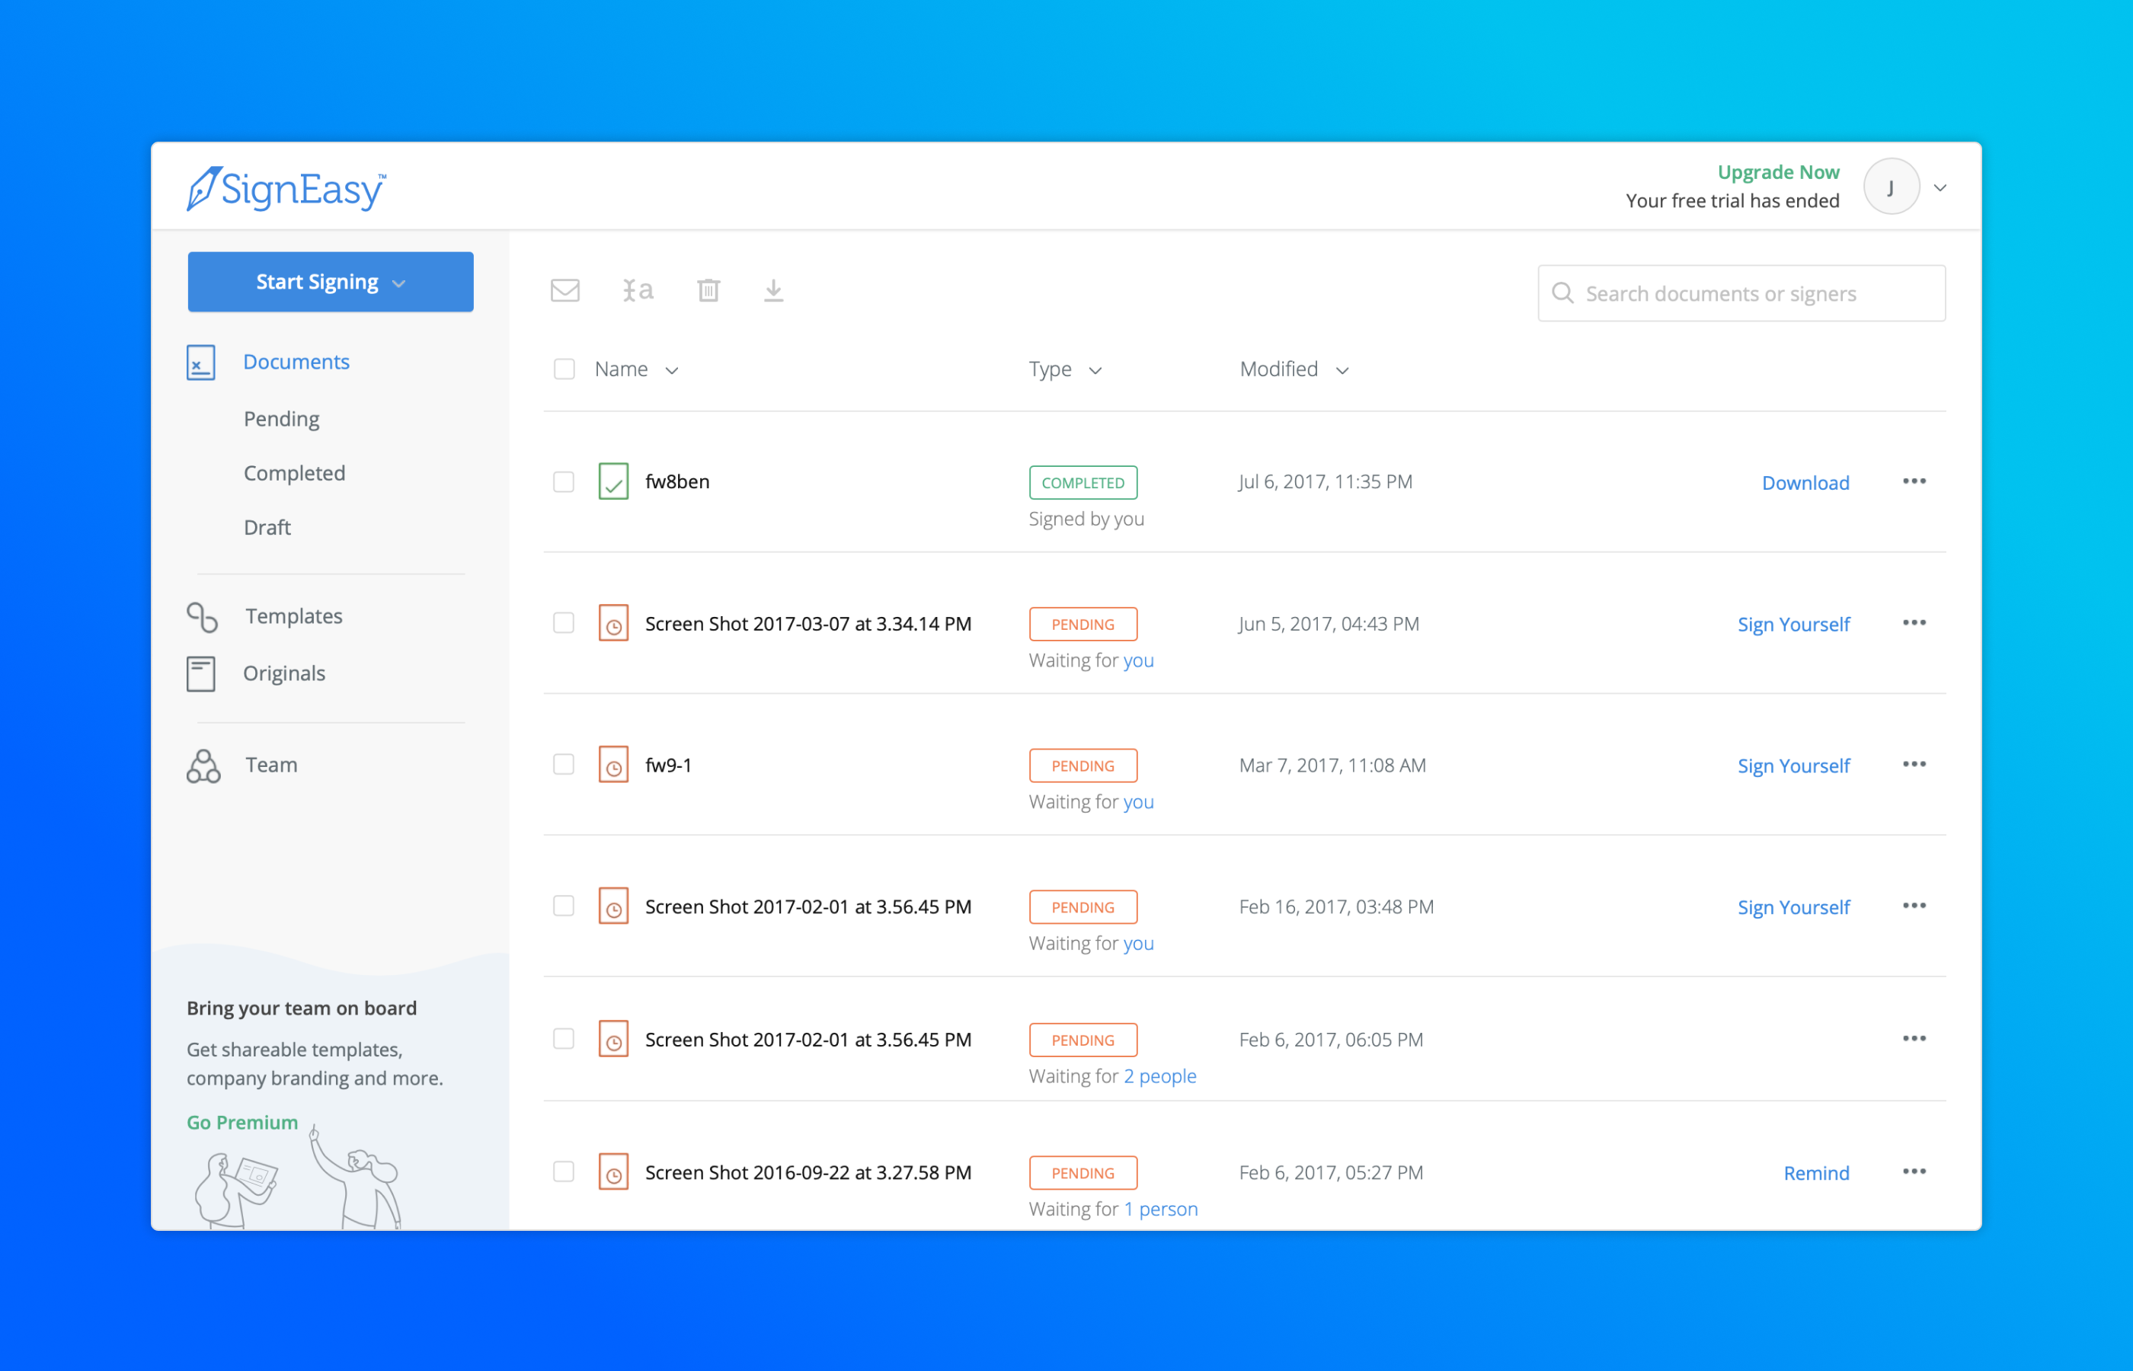2133x1371 pixels.
Task: Click pending clock icon beside fw9-1
Action: (613, 765)
